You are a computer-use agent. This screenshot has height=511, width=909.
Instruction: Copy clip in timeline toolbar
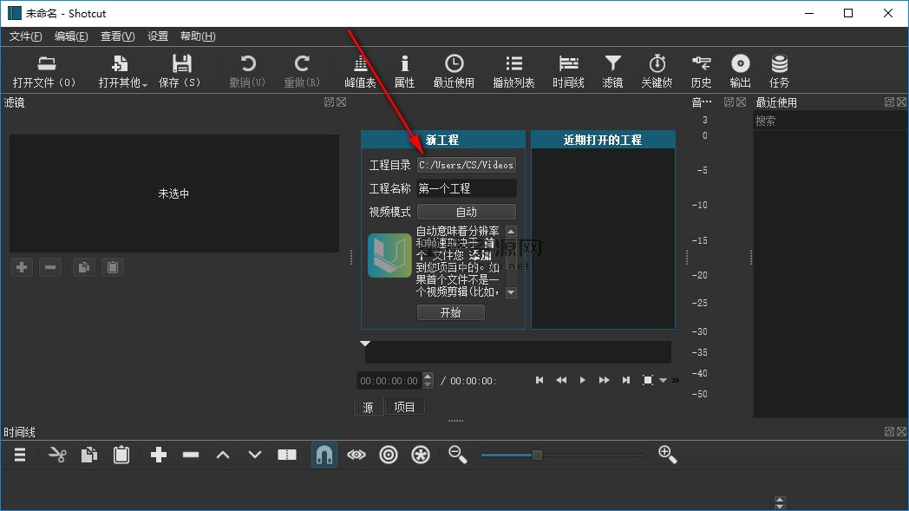tap(89, 455)
